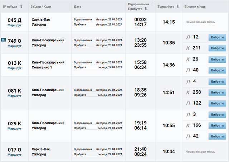Select Л class with 12 seats on train 749 О
The image size is (229, 162).
point(217,37)
